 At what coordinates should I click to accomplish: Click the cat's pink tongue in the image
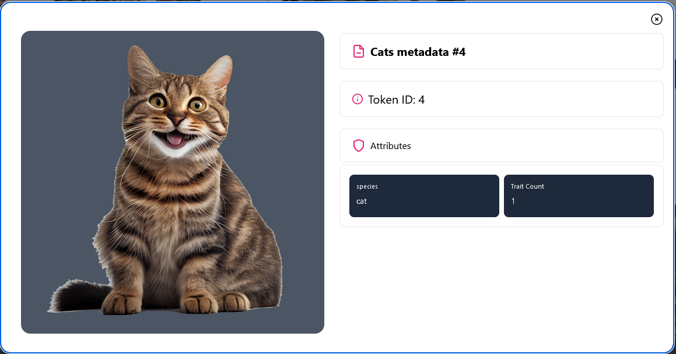(x=174, y=139)
